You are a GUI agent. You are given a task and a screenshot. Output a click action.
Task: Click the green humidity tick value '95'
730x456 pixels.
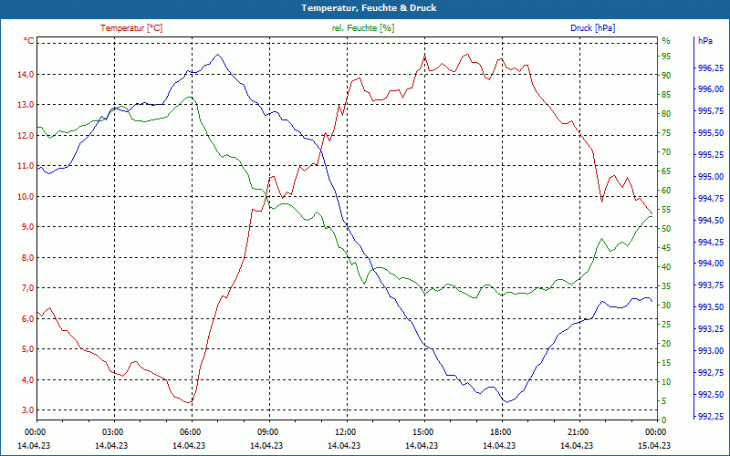pos(666,57)
